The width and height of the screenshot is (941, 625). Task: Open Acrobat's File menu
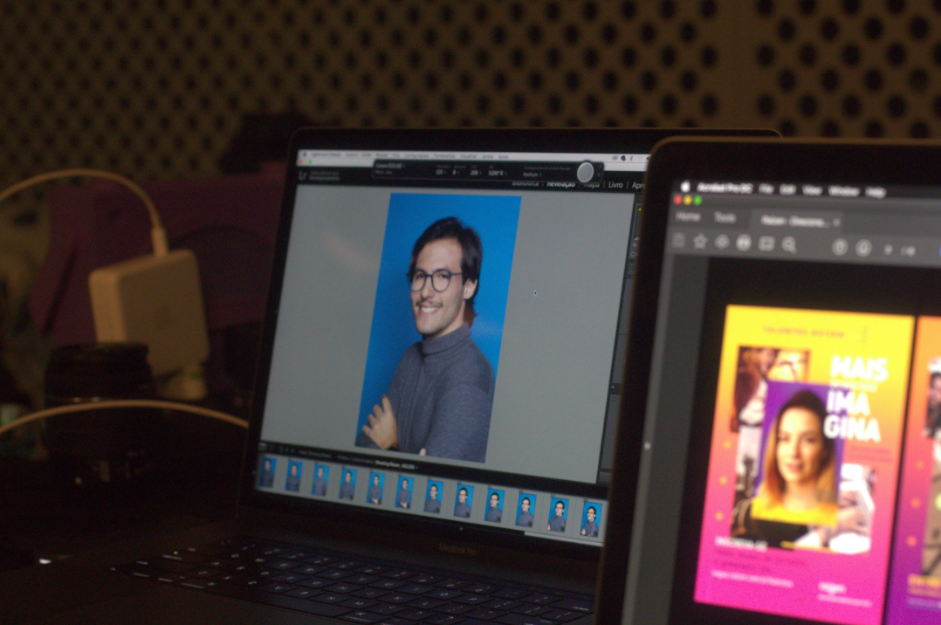(766, 189)
